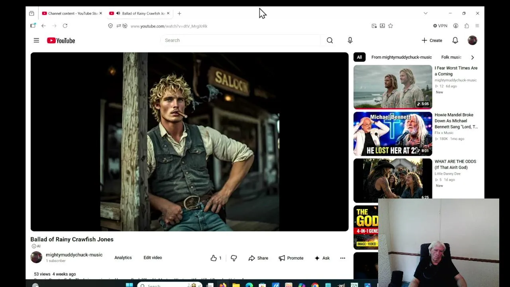The image size is (510, 287).
Task: Expand browser tab search chevron
Action: tap(426, 14)
